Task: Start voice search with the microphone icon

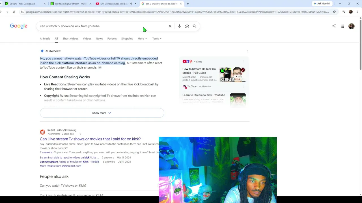Action: point(179,26)
